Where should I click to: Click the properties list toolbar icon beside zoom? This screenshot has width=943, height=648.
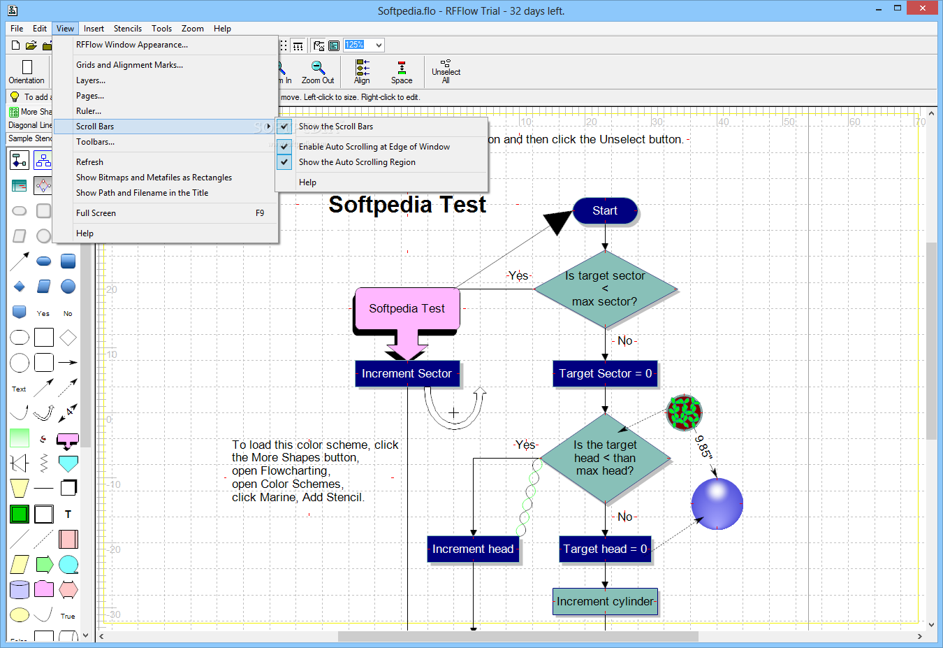click(334, 45)
